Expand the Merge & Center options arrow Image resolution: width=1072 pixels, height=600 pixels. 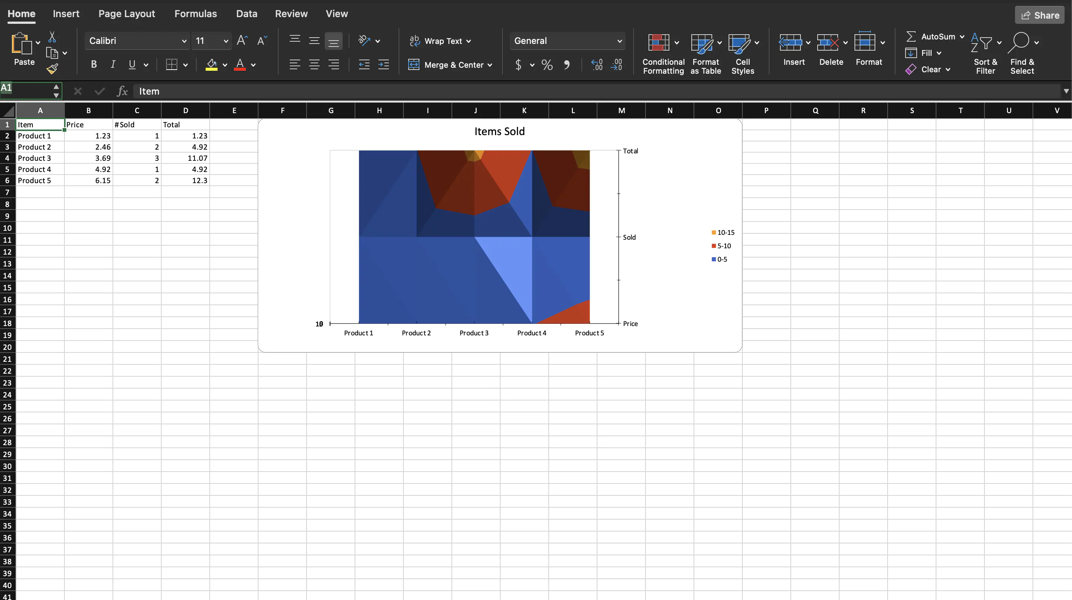coord(490,65)
